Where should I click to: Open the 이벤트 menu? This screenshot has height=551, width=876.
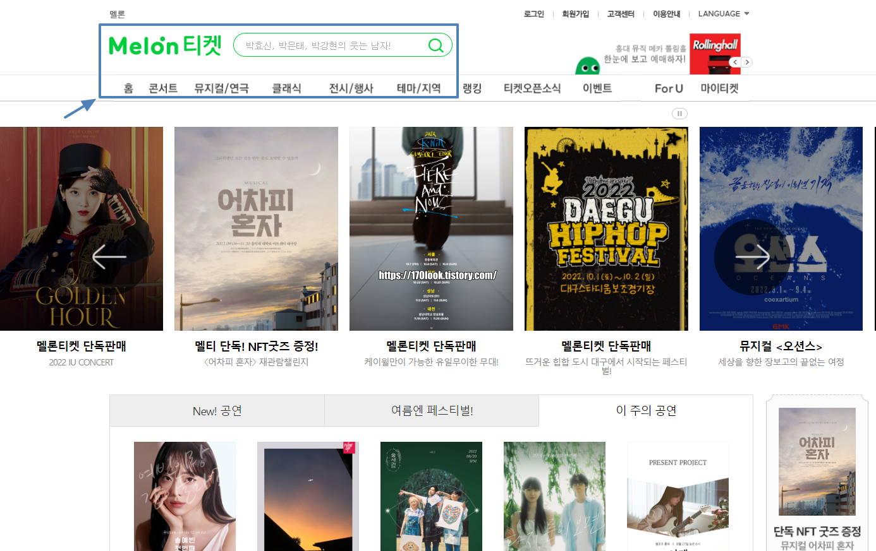[597, 88]
